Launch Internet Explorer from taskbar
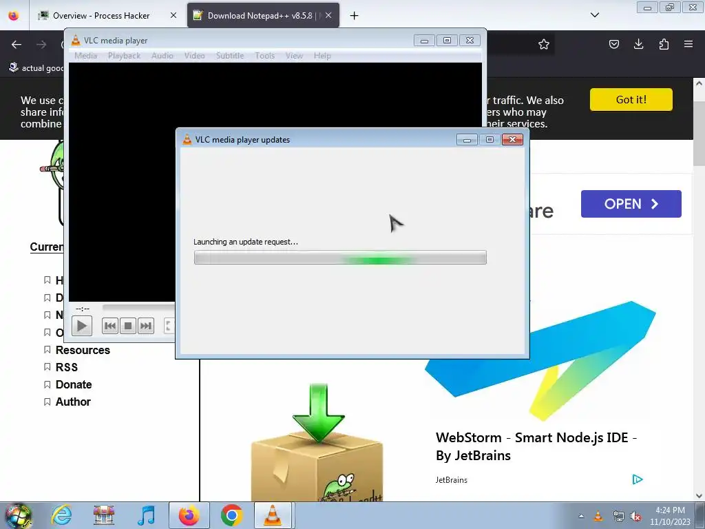The image size is (705, 529). tap(61, 515)
